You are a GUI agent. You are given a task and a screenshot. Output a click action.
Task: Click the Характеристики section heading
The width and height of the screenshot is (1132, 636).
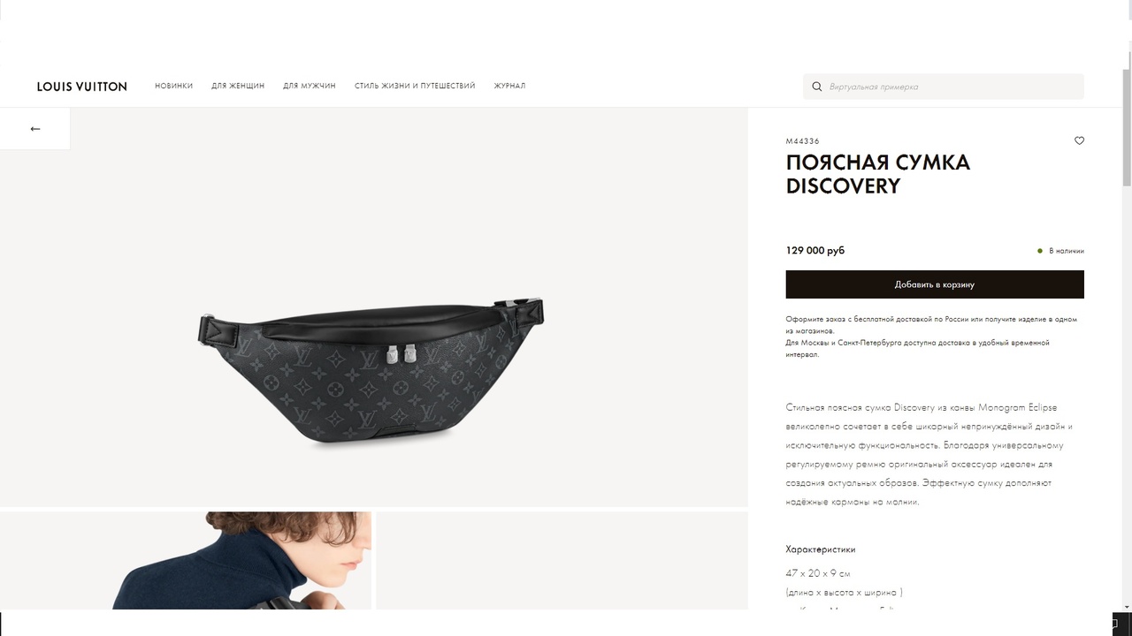click(821, 549)
